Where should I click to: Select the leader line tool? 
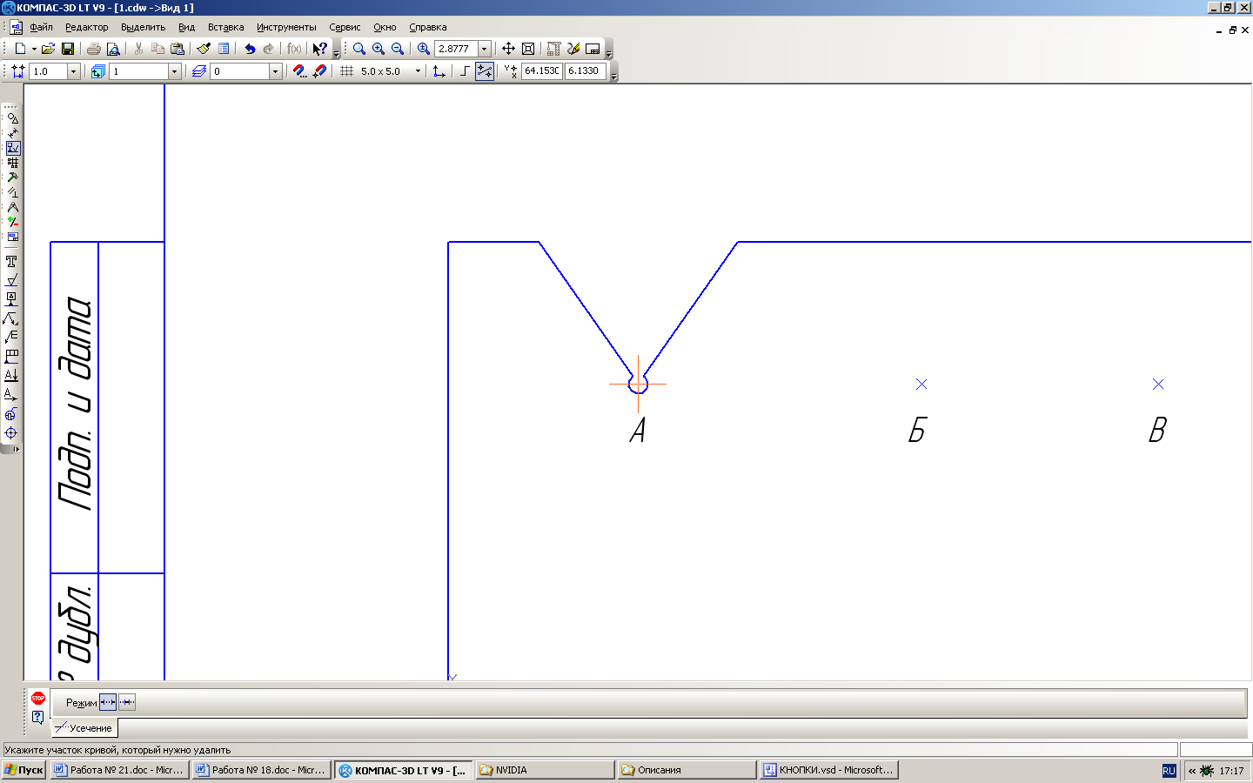pos(11,318)
